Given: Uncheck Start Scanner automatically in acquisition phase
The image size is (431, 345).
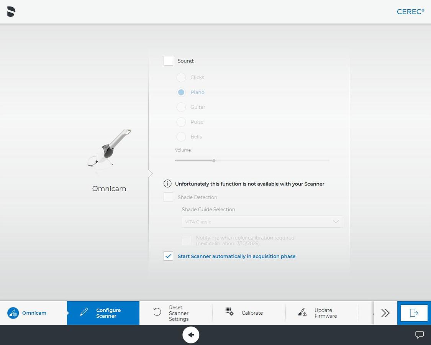Looking at the screenshot, I should click(168, 256).
